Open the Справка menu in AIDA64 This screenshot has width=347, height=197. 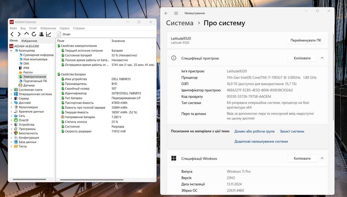(79, 28)
